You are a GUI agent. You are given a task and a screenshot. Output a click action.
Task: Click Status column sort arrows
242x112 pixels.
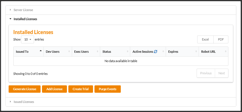point(128,52)
